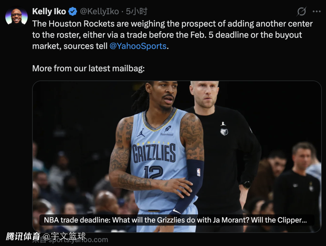The width and height of the screenshot is (326, 246).
Task: Follow the @YahooSports mention link
Action: click(x=138, y=46)
